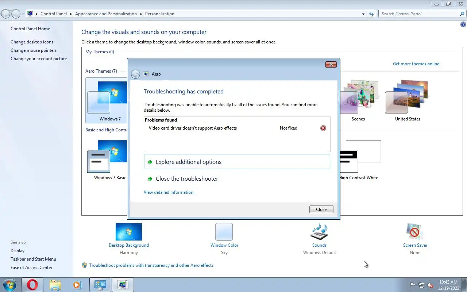467x292 pixels.
Task: Open Change mouse pointers link
Action: 34,50
